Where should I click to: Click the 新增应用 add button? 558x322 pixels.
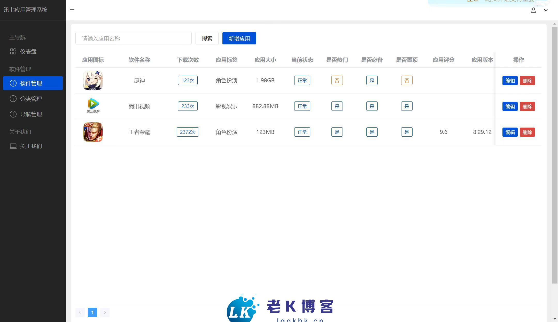(x=239, y=38)
